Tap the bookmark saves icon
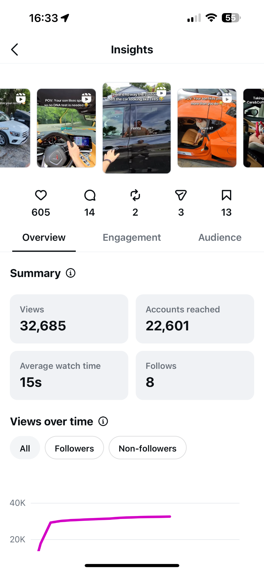 point(226,195)
